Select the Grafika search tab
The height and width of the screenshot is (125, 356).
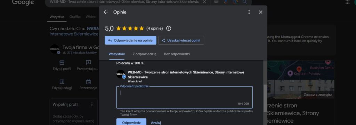[75, 17]
